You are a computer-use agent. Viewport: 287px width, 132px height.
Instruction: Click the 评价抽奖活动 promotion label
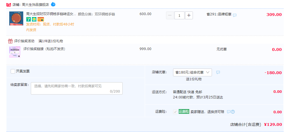point(24,41)
